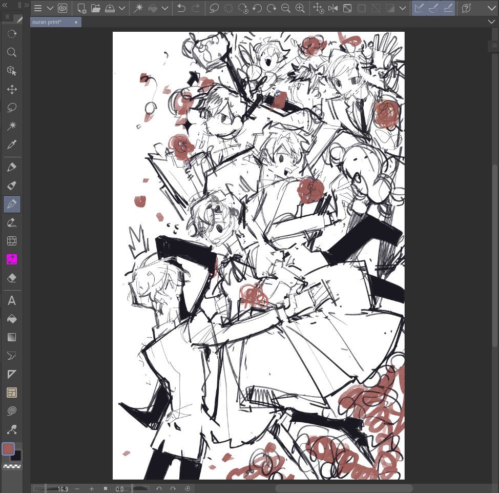Select the Decoration brush tool
Image resolution: width=499 pixels, height=493 pixels.
point(12,222)
